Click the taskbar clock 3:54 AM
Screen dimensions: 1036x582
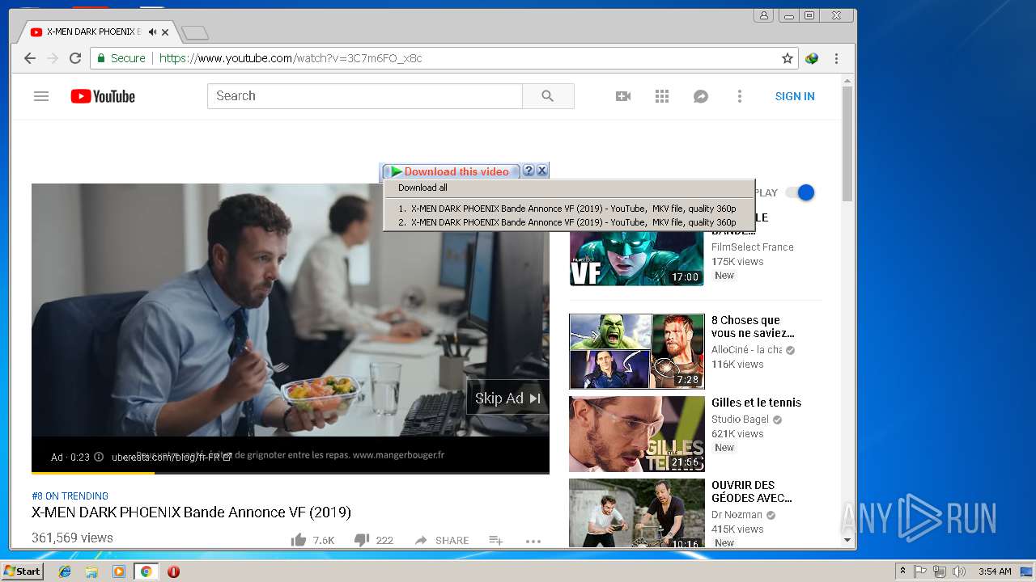(x=994, y=571)
